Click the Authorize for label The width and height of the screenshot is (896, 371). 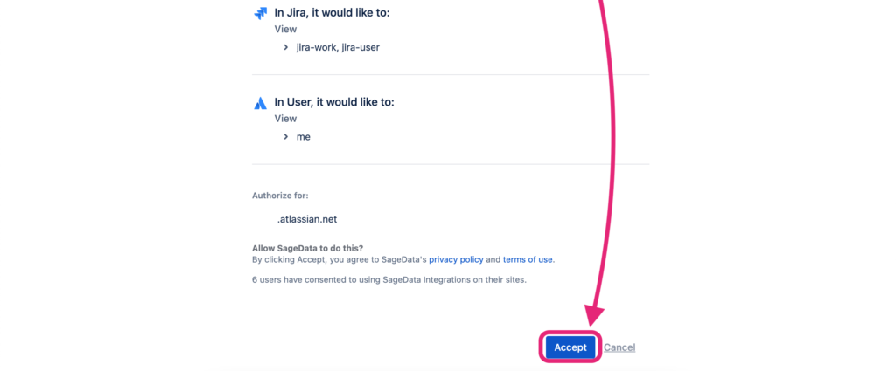tap(280, 196)
